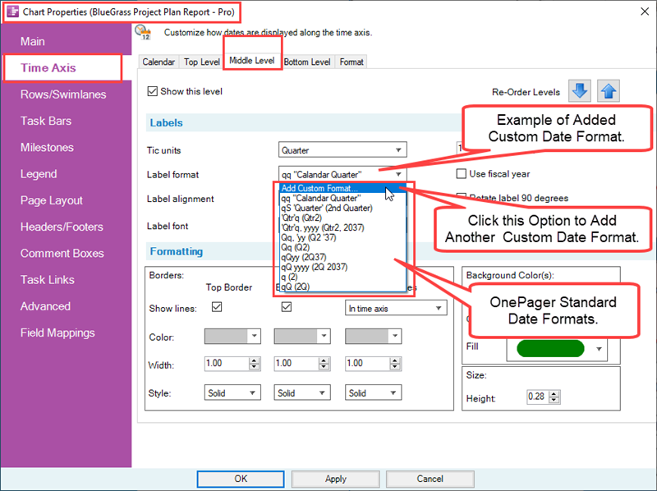Select qQyy (2Q37) format option
Screen dimensions: 657x491
(x=342, y=257)
